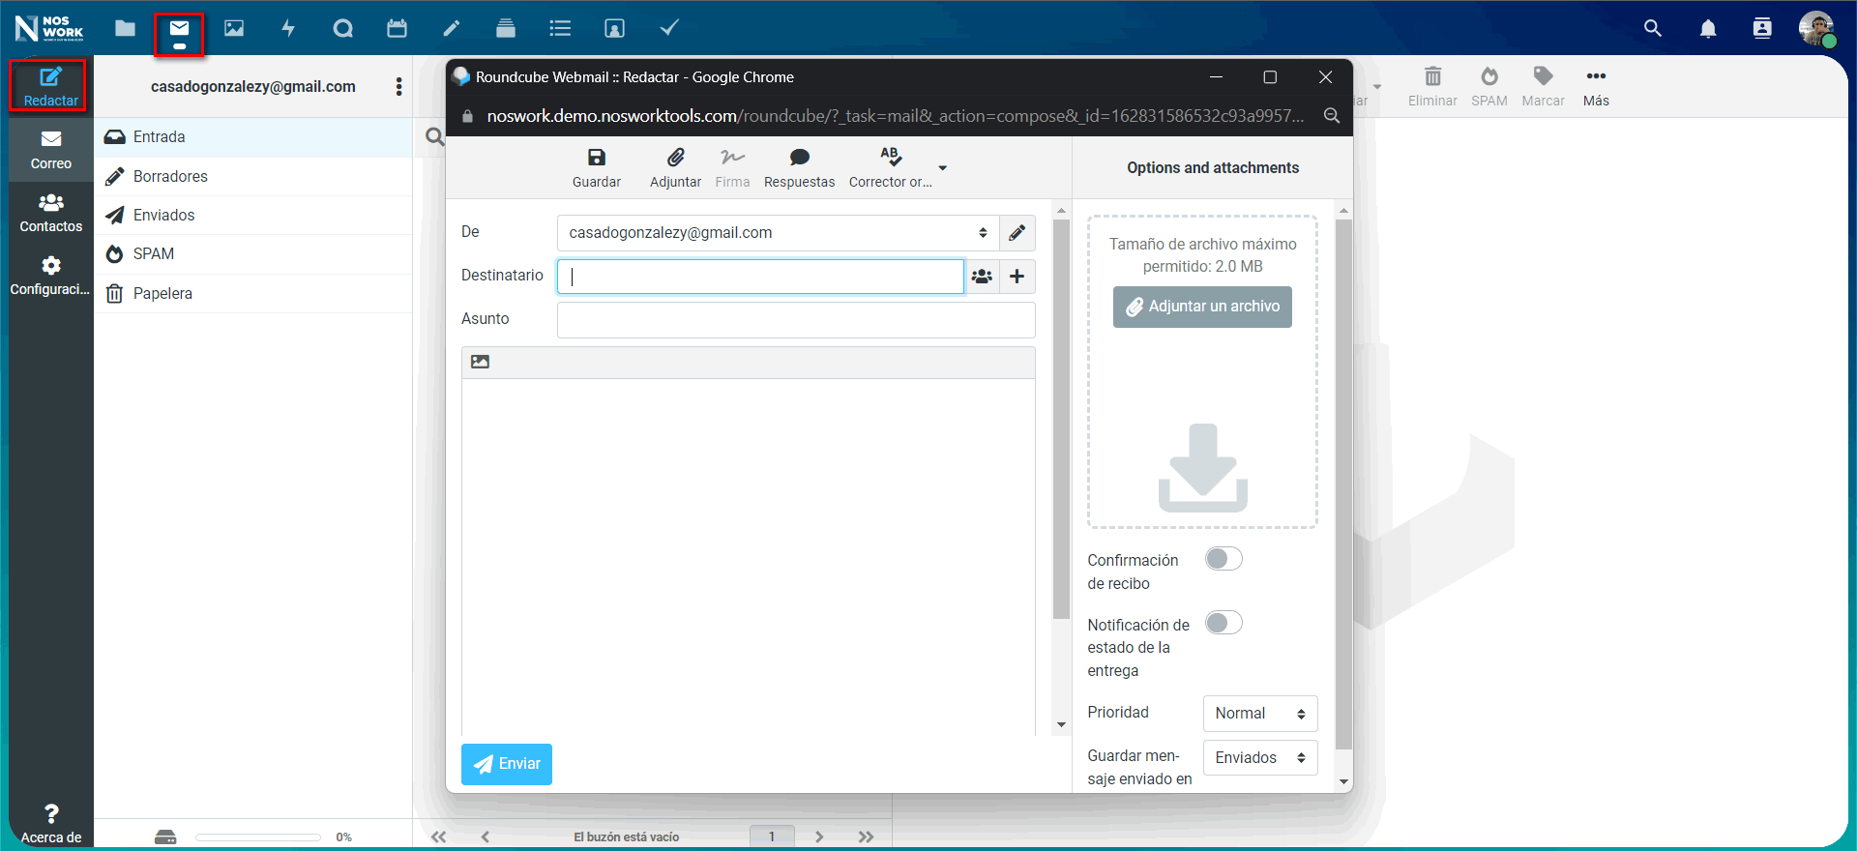Click the page number 1 field
The height and width of the screenshot is (851, 1857).
pyautogui.click(x=772, y=836)
